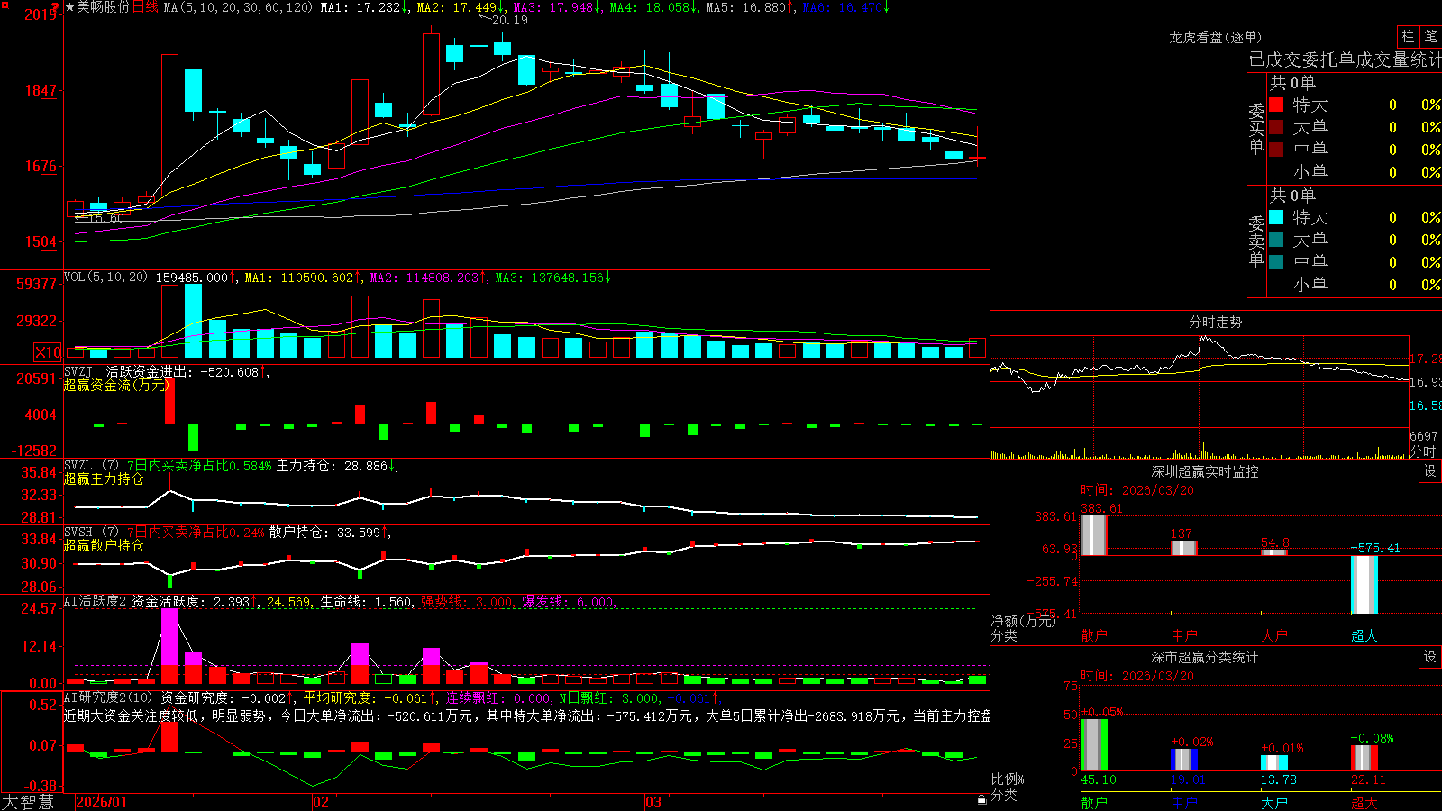Click the 超赢资金流(万元) label
The image size is (1442, 811).
click(x=117, y=385)
